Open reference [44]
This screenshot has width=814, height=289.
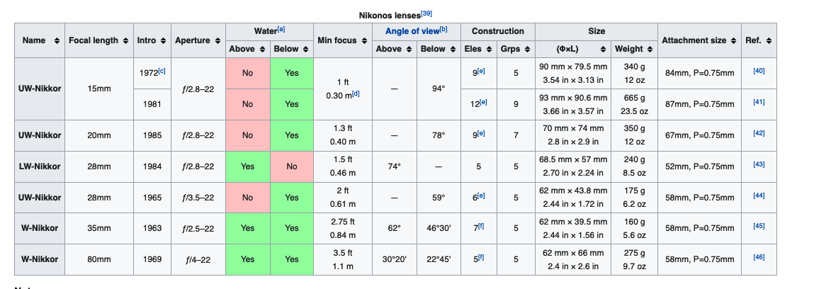coord(759,195)
